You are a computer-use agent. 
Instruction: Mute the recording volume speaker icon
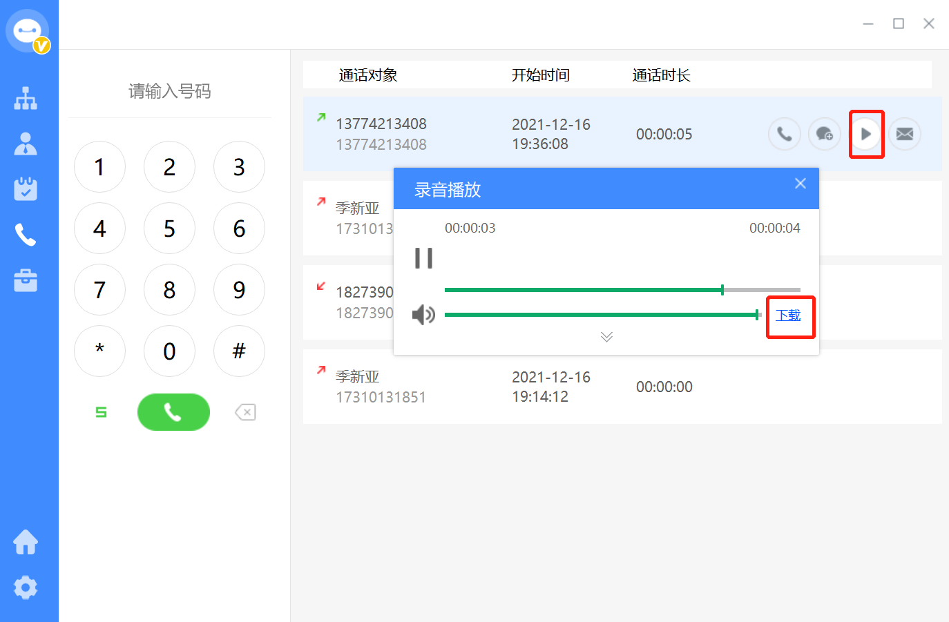click(x=423, y=315)
